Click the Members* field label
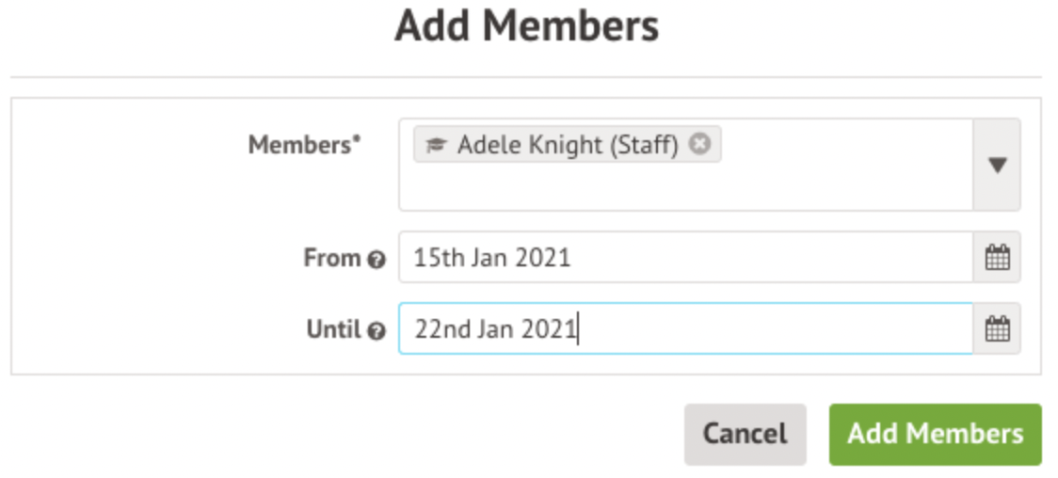This screenshot has width=1058, height=478. click(x=304, y=145)
